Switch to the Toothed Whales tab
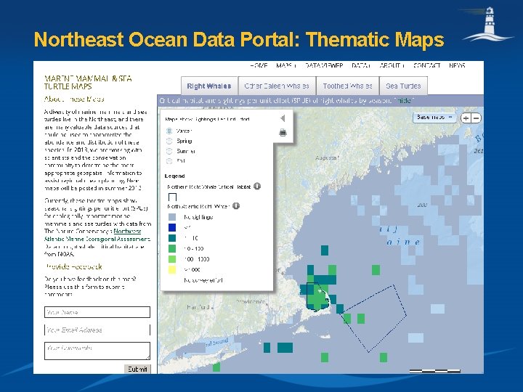Viewport: 523px width, 392px height. (347, 86)
